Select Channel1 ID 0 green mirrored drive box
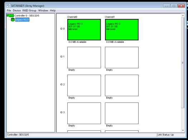The height and width of the screenshot is (140, 188). point(122,30)
